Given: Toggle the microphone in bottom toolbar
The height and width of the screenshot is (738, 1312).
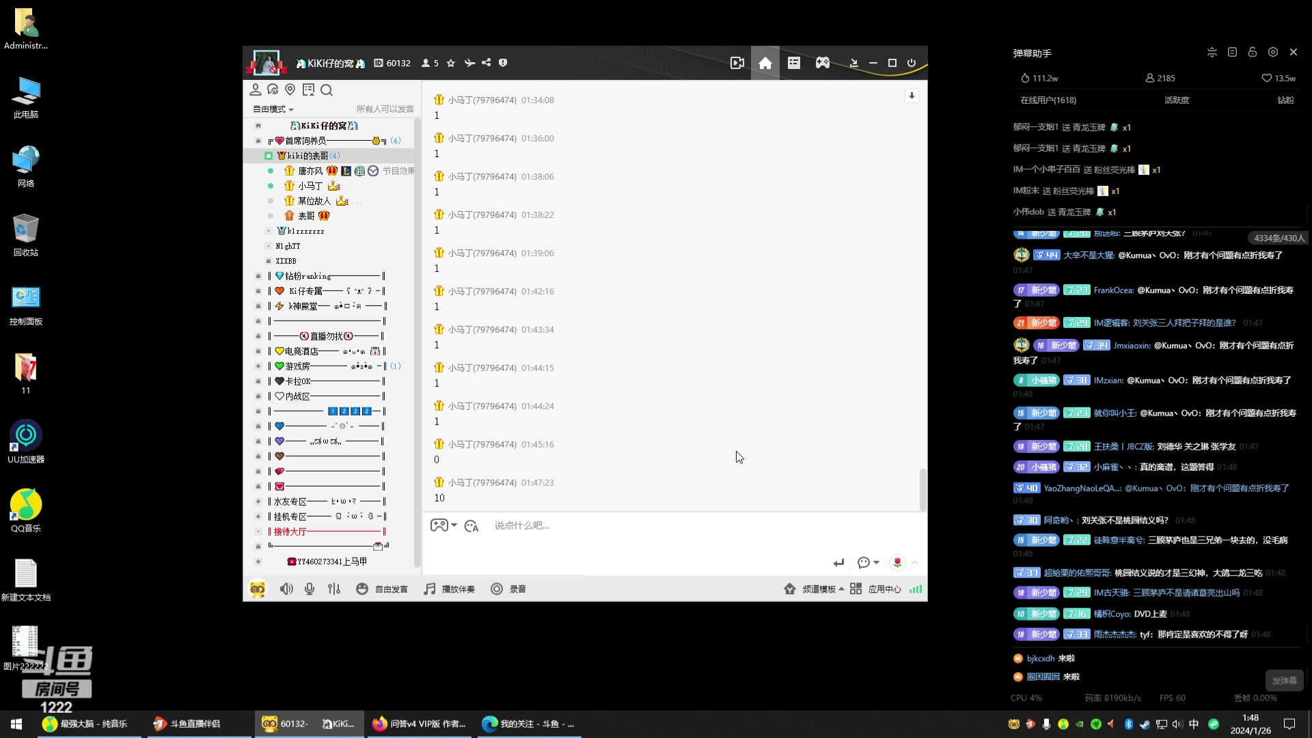Looking at the screenshot, I should [310, 589].
